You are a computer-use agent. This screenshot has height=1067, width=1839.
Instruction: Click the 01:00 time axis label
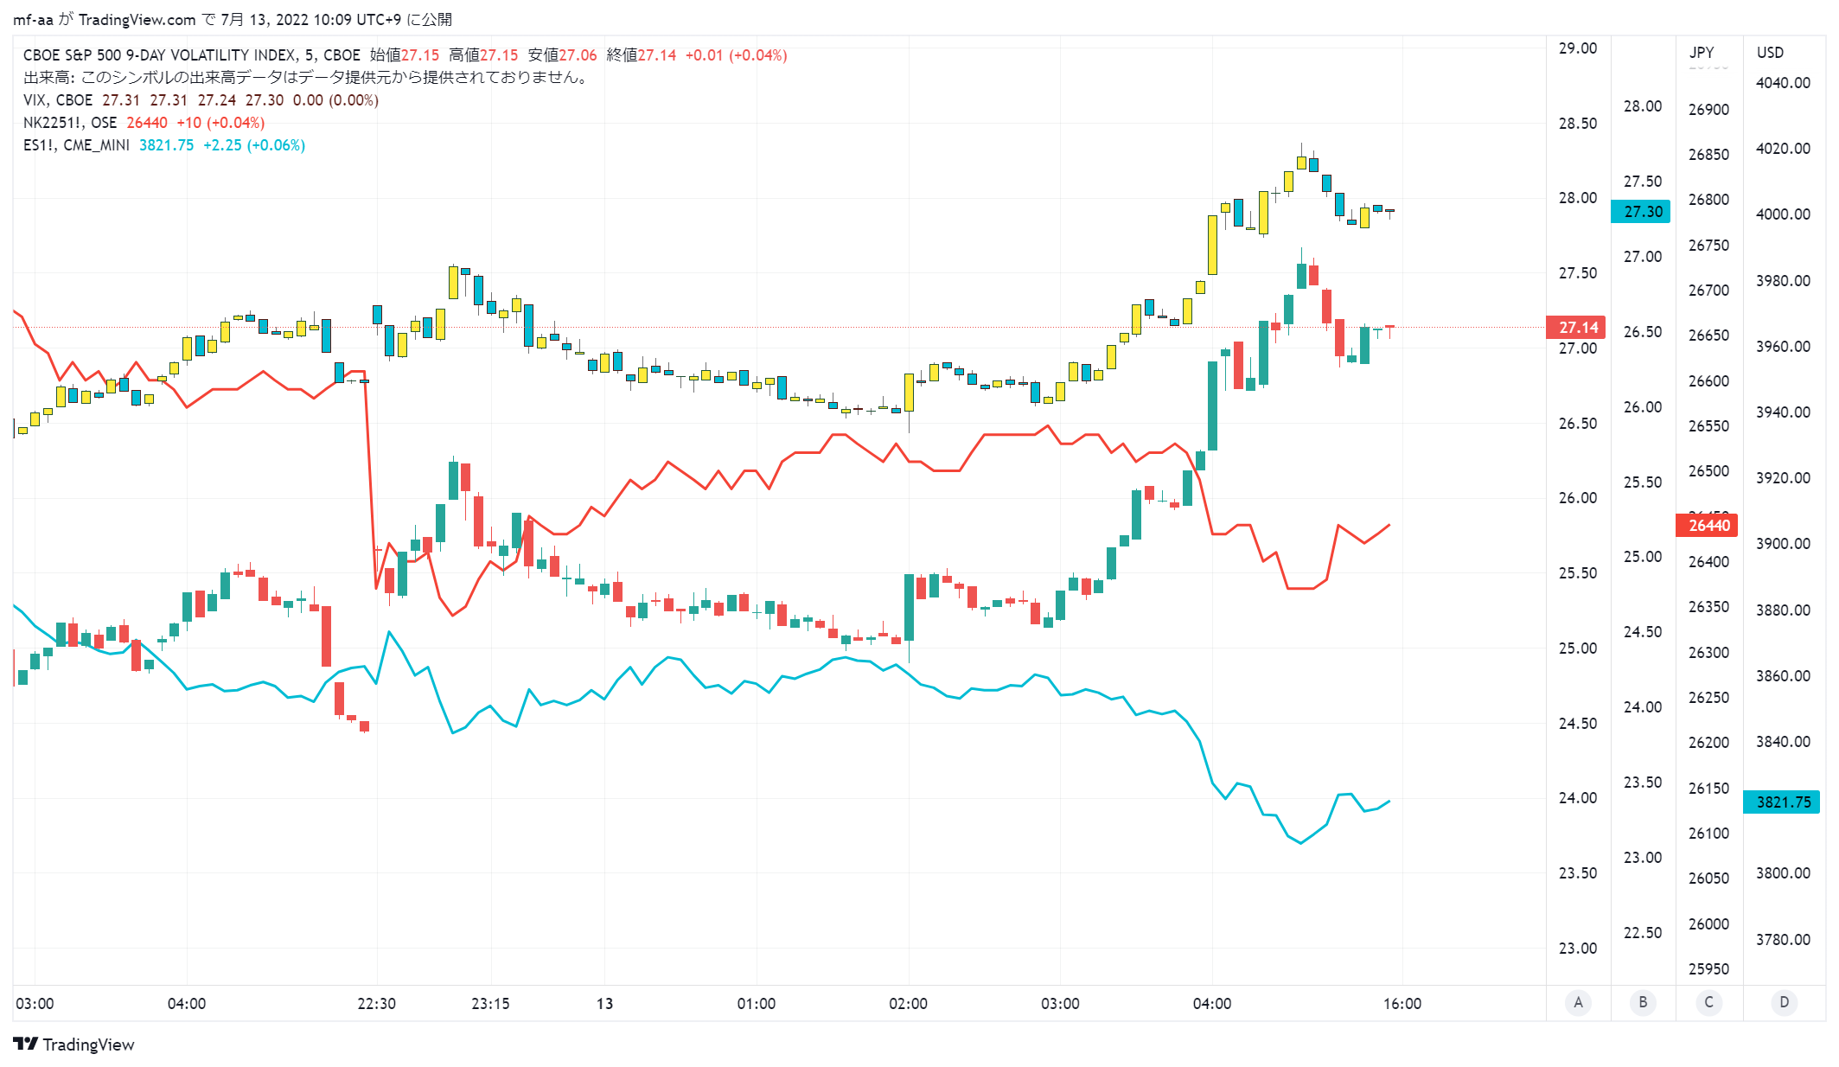click(756, 1004)
